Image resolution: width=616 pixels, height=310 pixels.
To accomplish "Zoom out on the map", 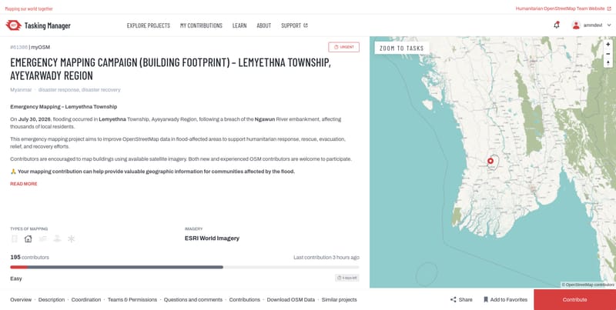I will pos(608,54).
